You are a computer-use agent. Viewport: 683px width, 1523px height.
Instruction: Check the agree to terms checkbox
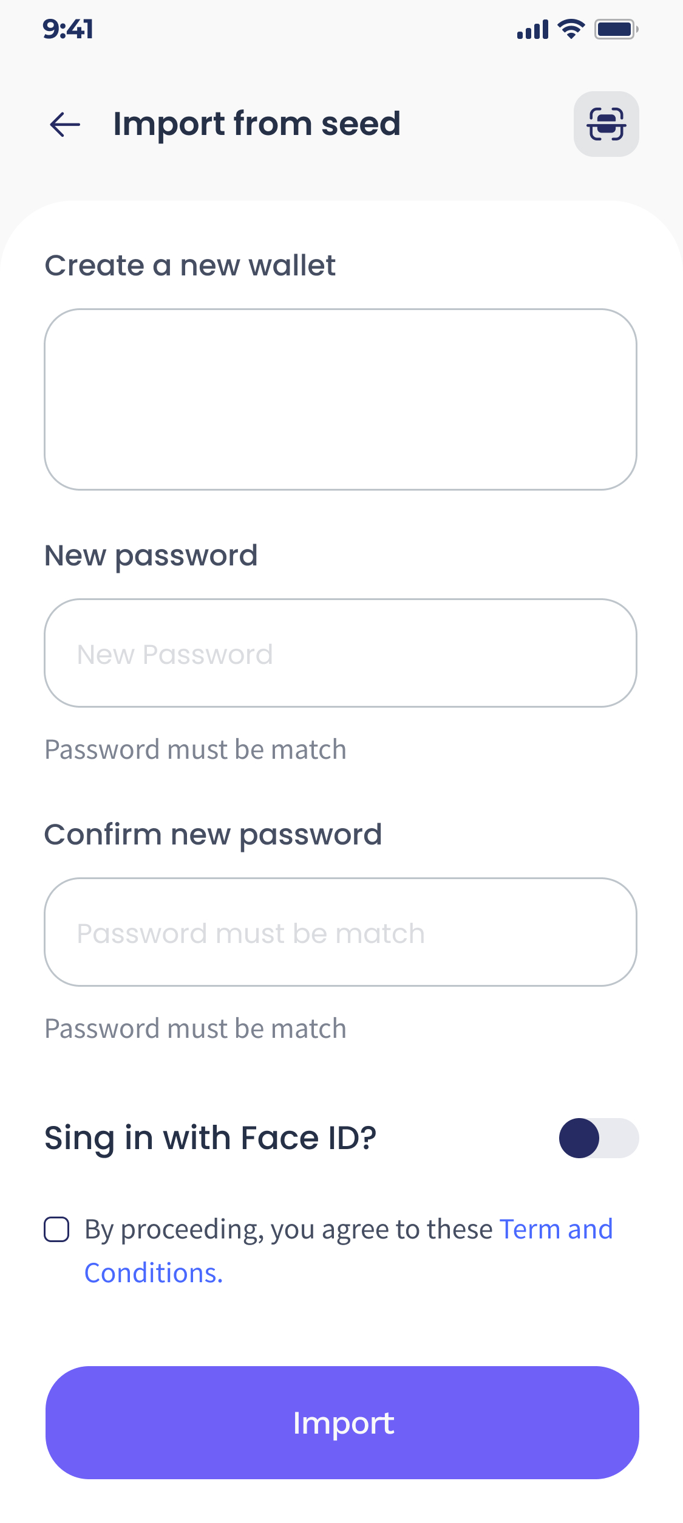[x=56, y=1229]
